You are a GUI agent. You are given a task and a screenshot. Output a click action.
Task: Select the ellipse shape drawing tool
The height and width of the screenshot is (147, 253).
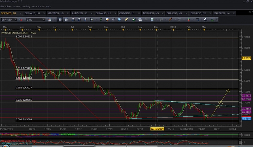[179, 19]
